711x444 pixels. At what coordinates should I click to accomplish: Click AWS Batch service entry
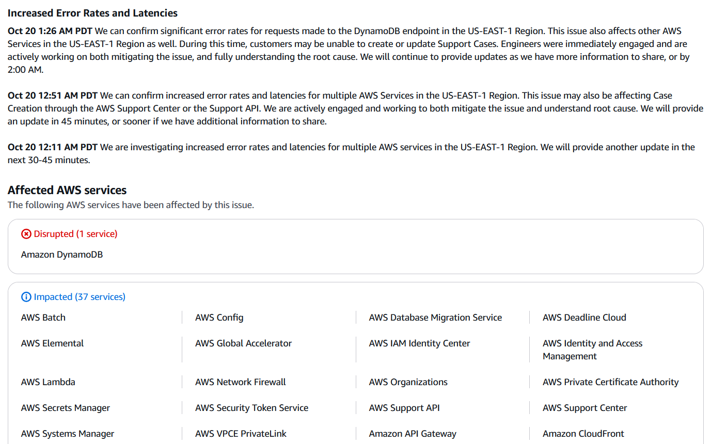pyautogui.click(x=43, y=318)
